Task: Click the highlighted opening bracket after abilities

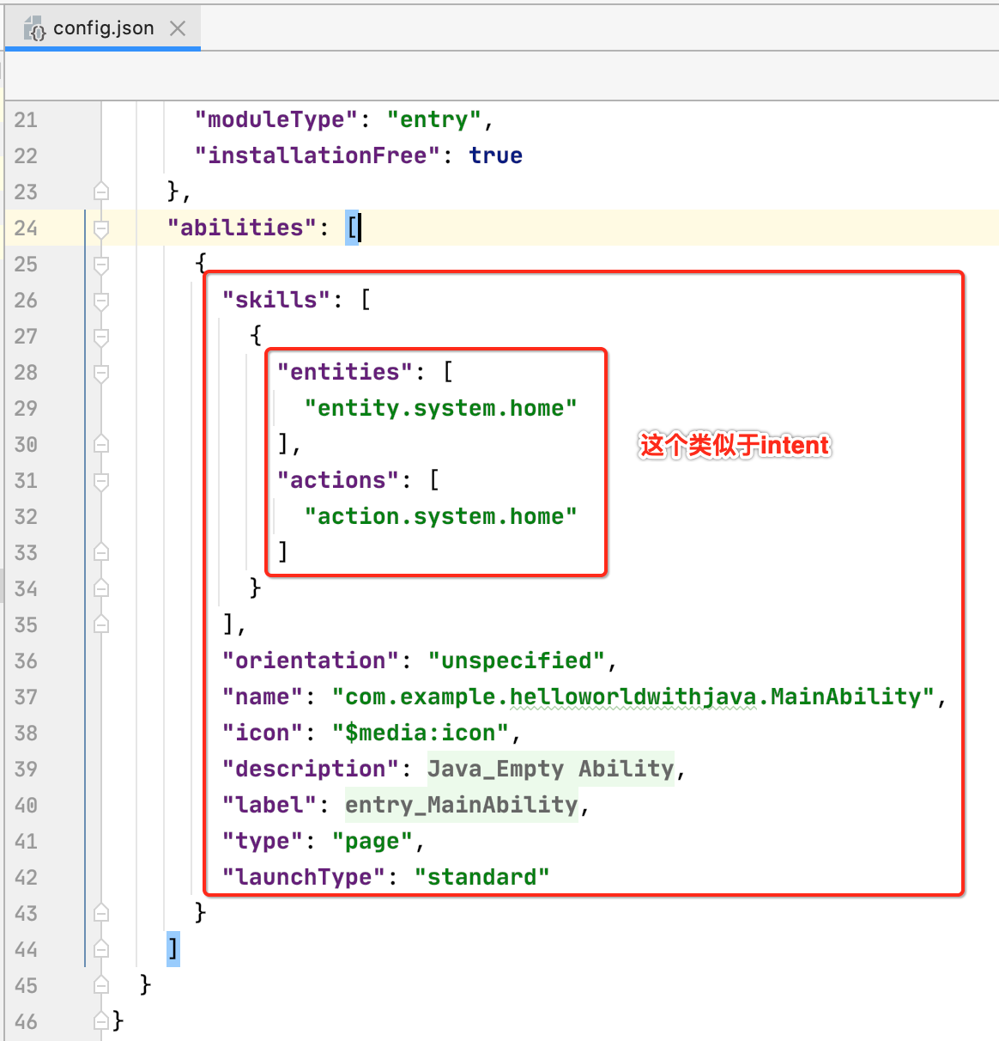Action: [x=352, y=228]
